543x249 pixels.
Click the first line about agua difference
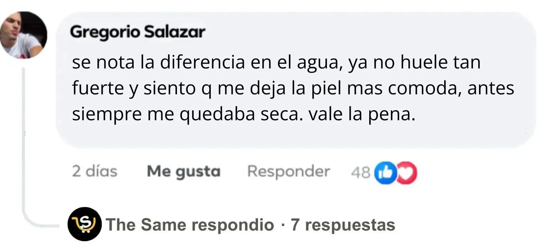pyautogui.click(x=276, y=63)
